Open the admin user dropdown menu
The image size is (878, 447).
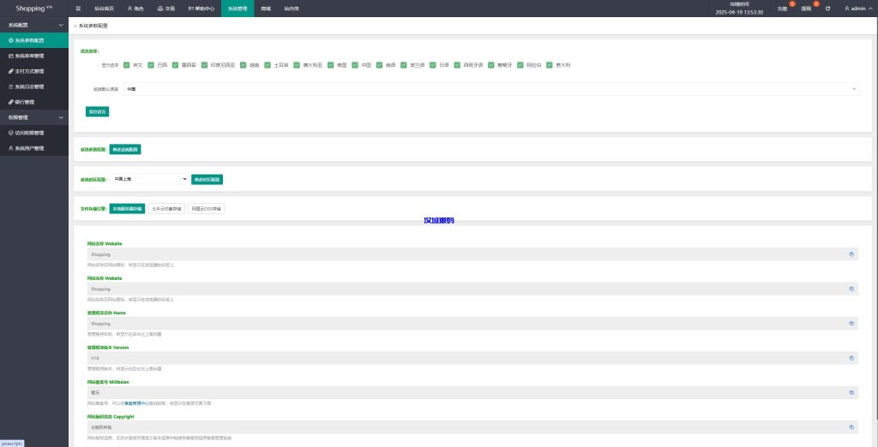(x=856, y=8)
